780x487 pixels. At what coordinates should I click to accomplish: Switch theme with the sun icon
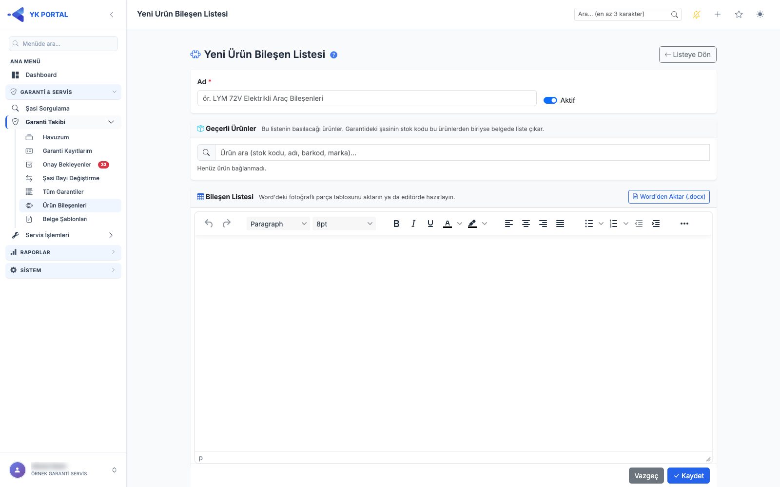click(x=760, y=15)
